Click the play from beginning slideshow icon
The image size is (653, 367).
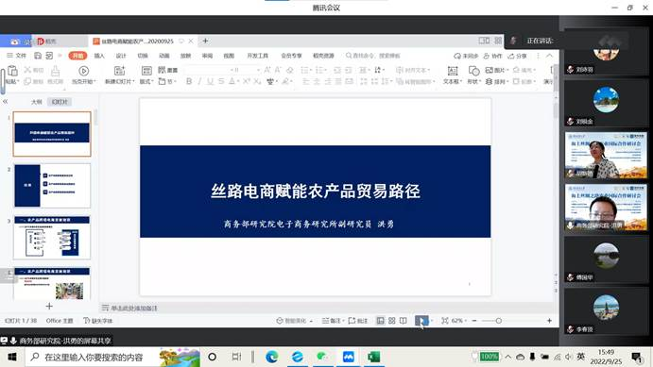(x=83, y=71)
